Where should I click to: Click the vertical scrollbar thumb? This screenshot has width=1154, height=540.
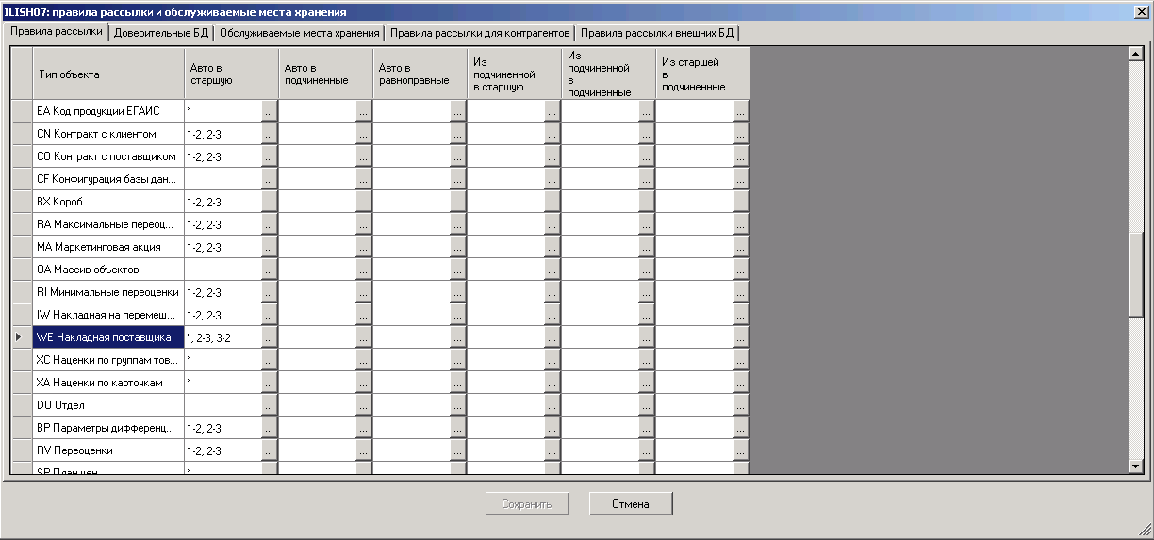[x=1136, y=274]
